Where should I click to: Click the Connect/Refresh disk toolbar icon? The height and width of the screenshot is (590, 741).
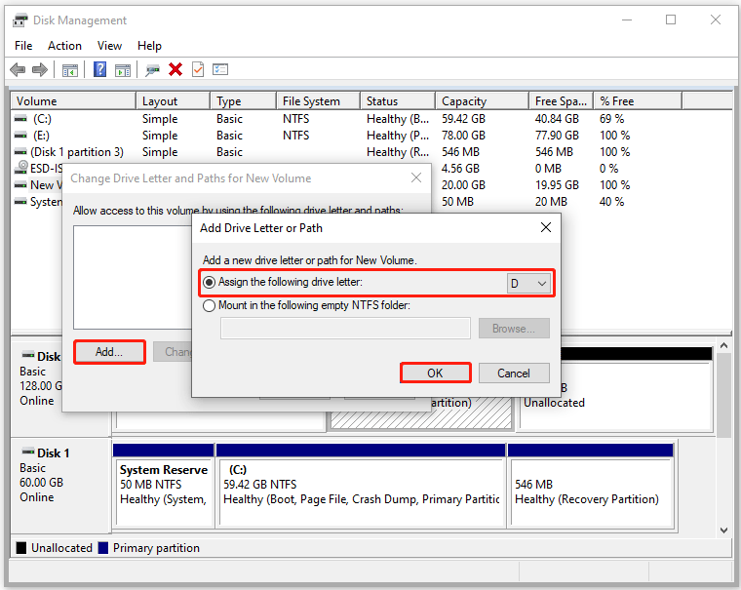click(152, 70)
